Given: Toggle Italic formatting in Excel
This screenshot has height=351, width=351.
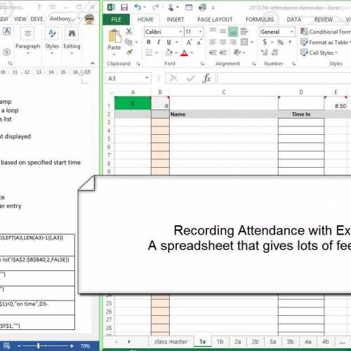Looking at the screenshot, I should (x=159, y=42).
